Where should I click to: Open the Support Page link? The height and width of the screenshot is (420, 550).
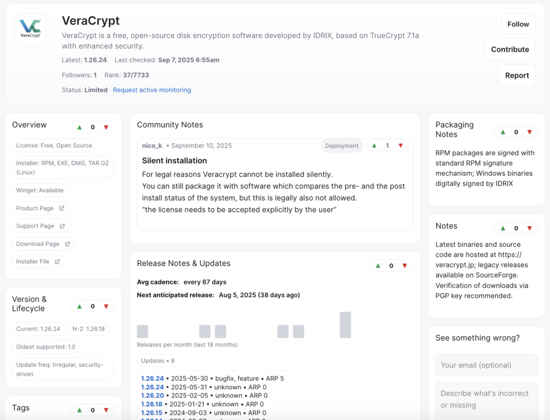pyautogui.click(x=41, y=226)
